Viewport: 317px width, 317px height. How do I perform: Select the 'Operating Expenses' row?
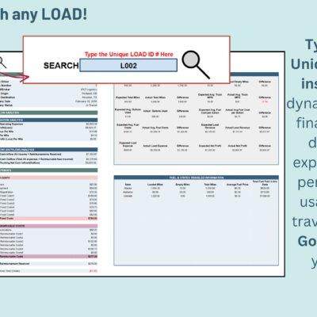coord(48,124)
